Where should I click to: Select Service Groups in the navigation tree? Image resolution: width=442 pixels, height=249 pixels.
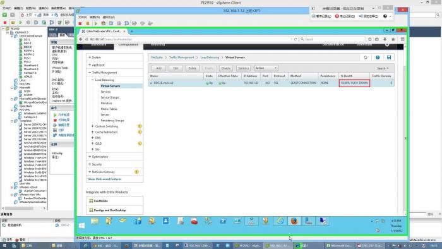click(x=110, y=97)
